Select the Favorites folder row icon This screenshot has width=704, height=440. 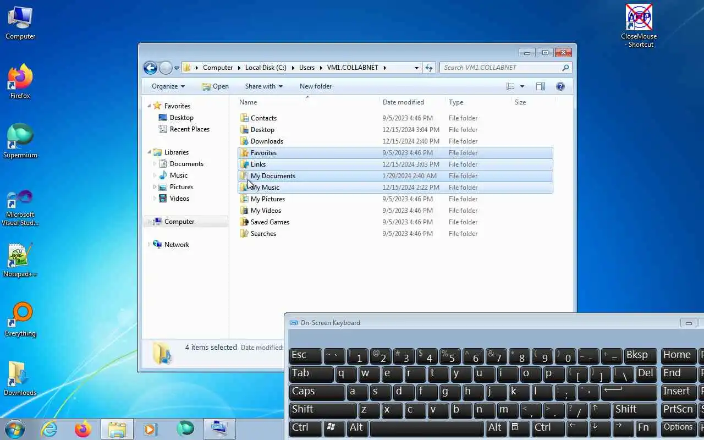(245, 153)
